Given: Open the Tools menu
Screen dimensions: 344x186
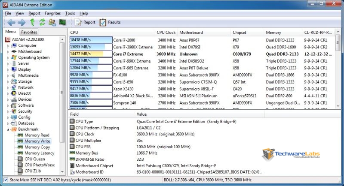Looking at the screenshot, I should pos(70,13).
